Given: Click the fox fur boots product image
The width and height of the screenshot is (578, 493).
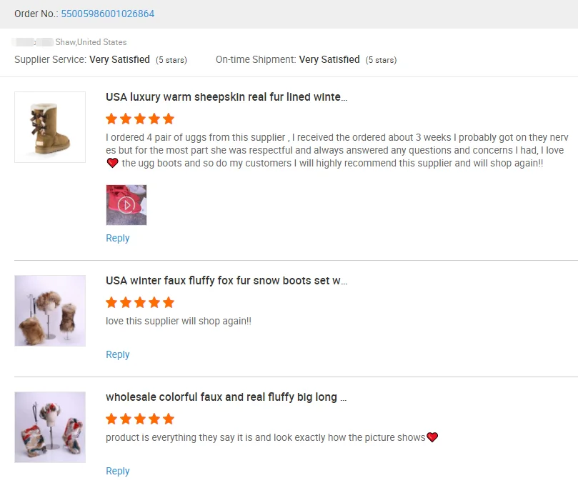Looking at the screenshot, I should (x=50, y=310).
